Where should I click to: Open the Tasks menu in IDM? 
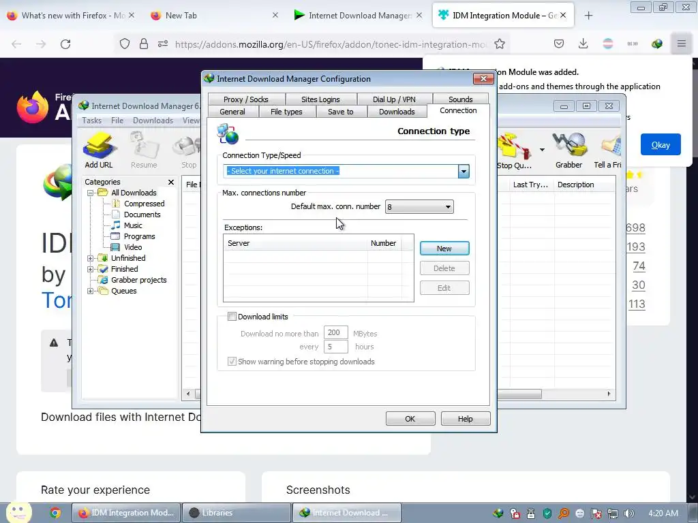click(92, 121)
